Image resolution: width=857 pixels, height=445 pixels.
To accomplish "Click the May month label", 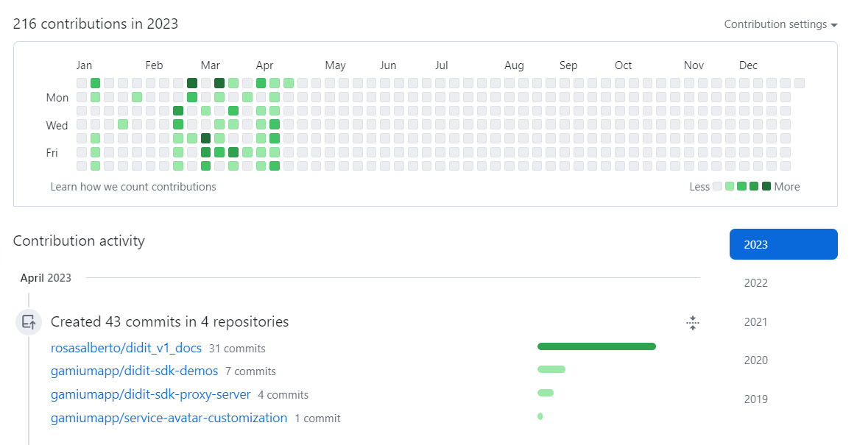I will click(x=336, y=65).
